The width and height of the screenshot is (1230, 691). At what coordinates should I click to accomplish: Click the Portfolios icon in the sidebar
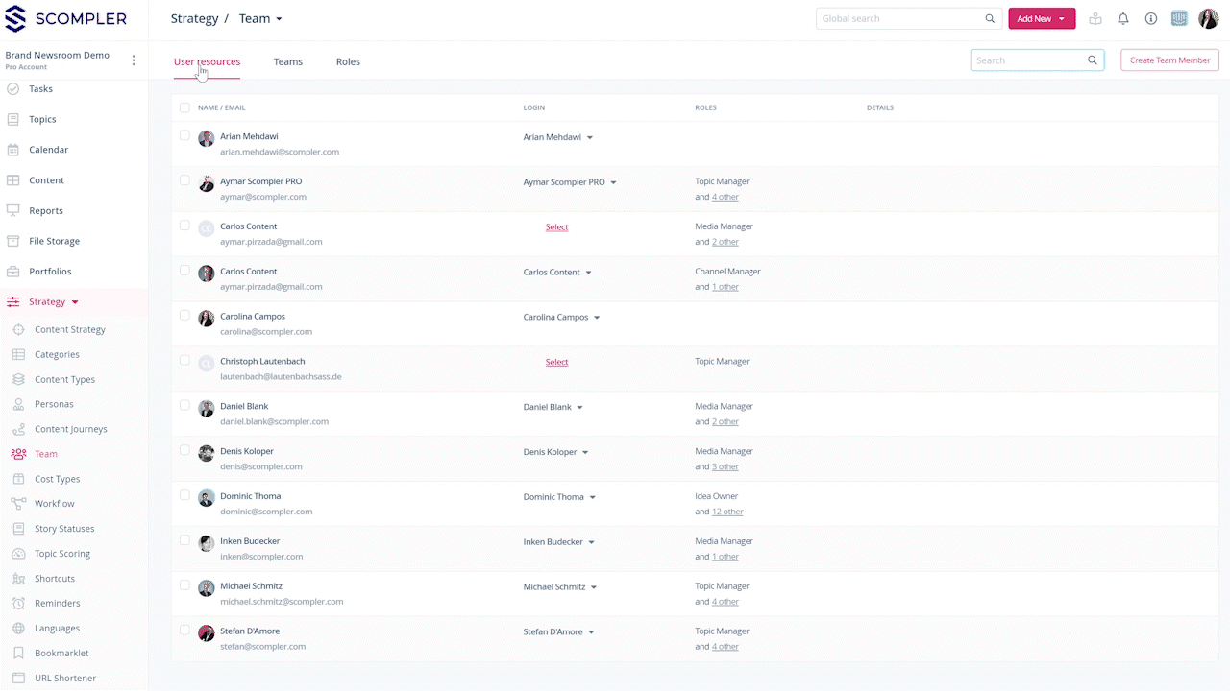(x=20, y=271)
